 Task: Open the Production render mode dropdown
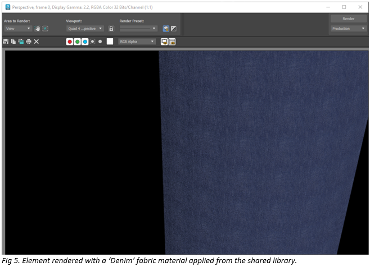pyautogui.click(x=348, y=29)
